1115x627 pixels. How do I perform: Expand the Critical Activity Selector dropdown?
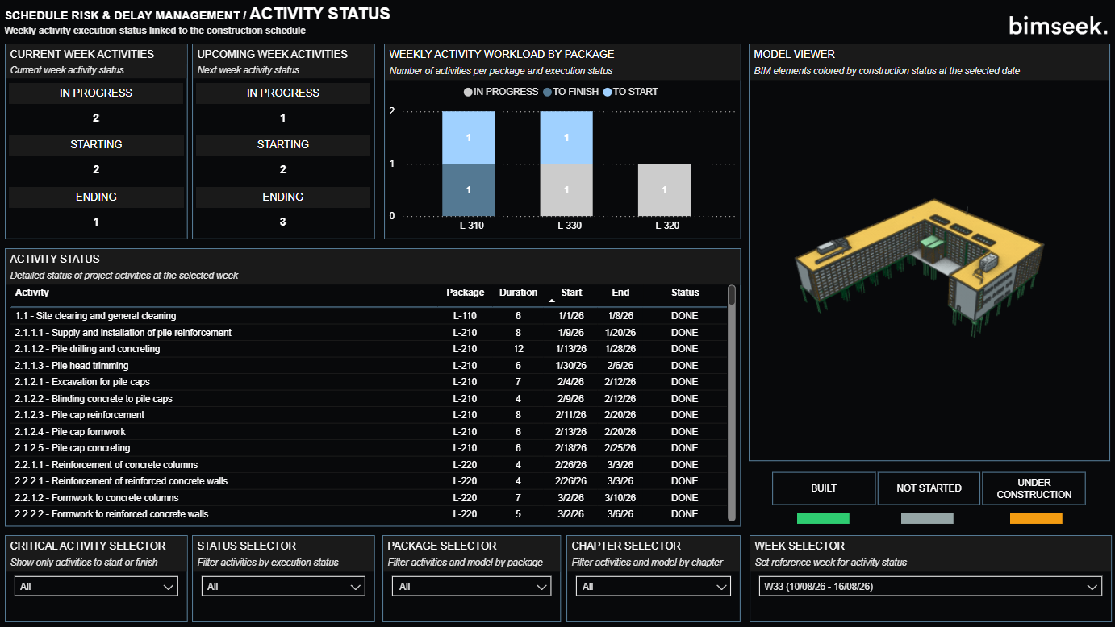96,587
